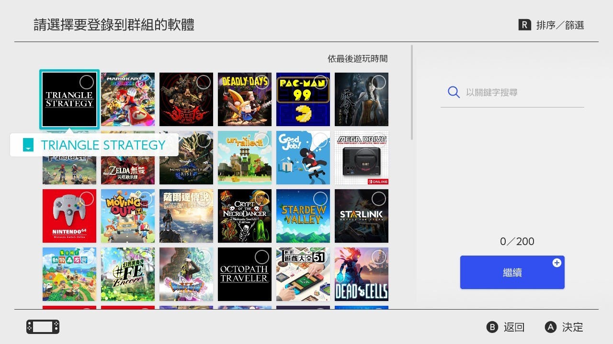Screen dimensions: 613x344
Task: Pick the Deadly Days game tile
Action: coord(245,99)
